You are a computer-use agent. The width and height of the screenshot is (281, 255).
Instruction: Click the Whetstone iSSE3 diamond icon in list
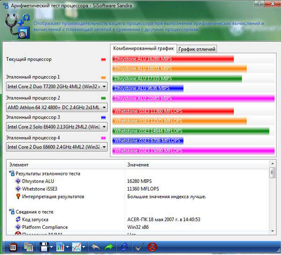point(18,189)
